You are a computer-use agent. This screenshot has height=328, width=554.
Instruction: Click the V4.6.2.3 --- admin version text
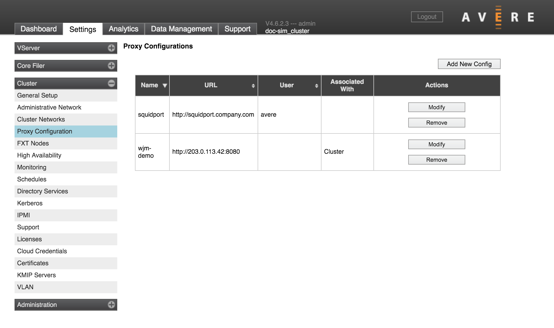click(x=290, y=23)
